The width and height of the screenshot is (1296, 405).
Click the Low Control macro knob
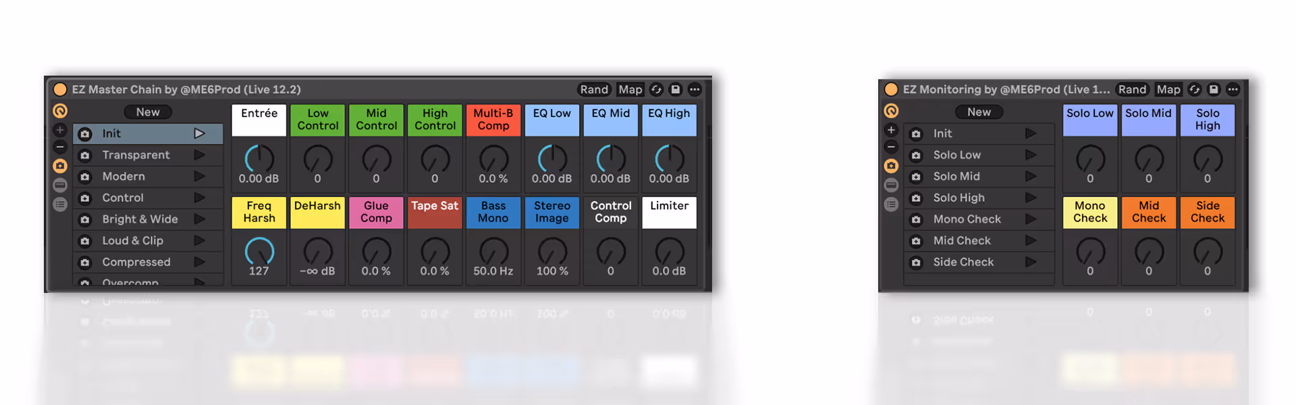click(x=318, y=159)
